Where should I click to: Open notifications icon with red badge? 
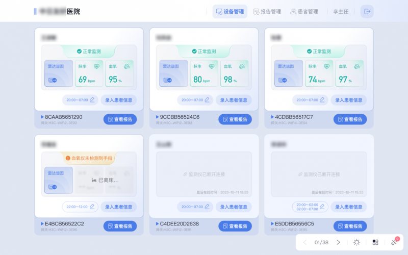click(394, 241)
